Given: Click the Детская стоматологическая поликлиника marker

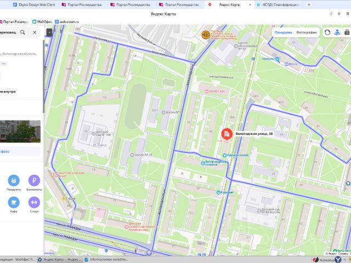Looking at the screenshot, I should point(127,227).
